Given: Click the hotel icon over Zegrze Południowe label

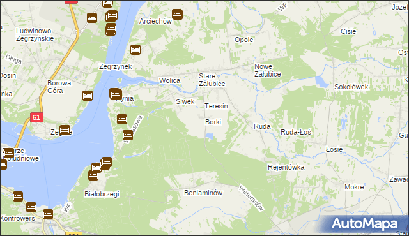Looking at the screenshot, I should [8, 153].
